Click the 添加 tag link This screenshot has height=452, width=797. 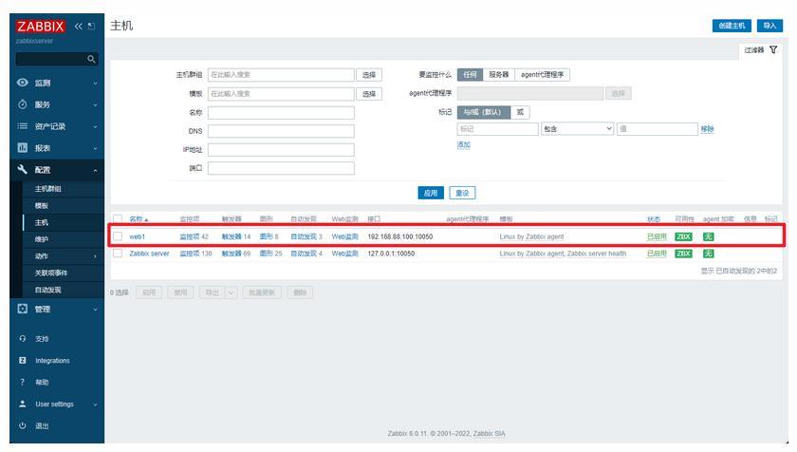(464, 145)
